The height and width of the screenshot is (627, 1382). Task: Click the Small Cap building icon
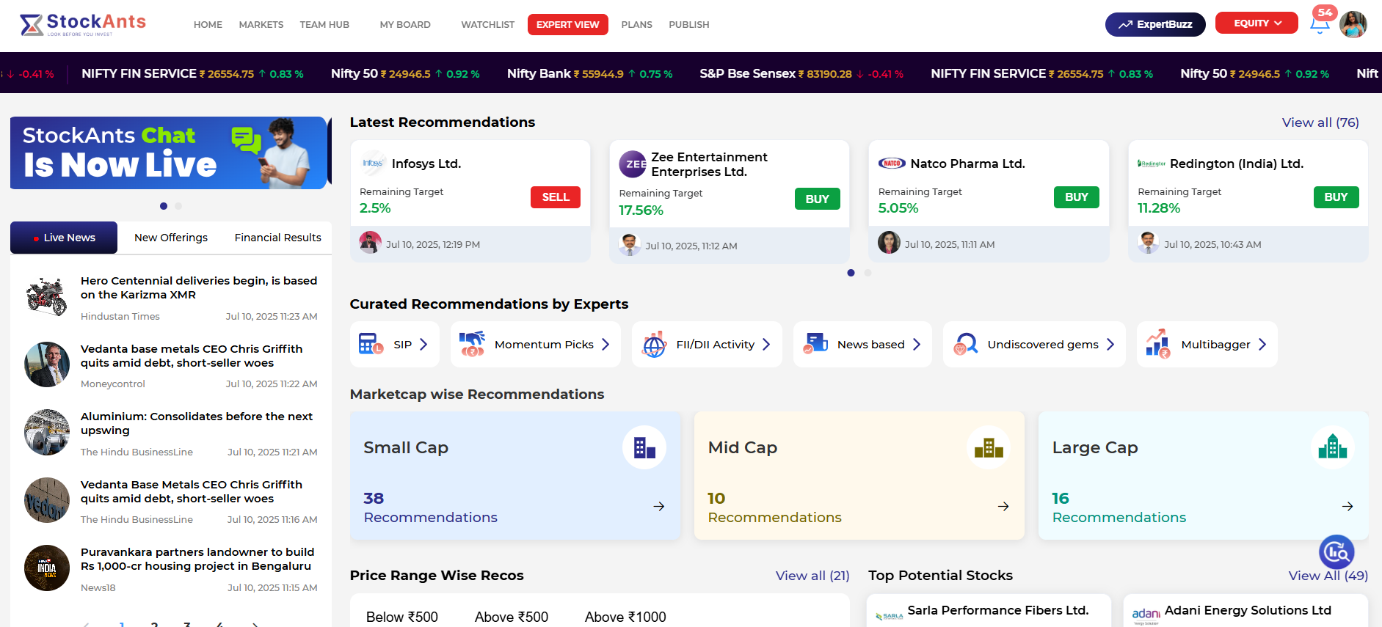tap(644, 447)
